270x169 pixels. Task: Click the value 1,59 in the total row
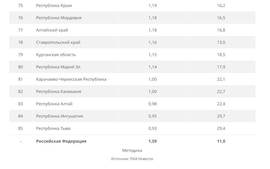(x=153, y=141)
